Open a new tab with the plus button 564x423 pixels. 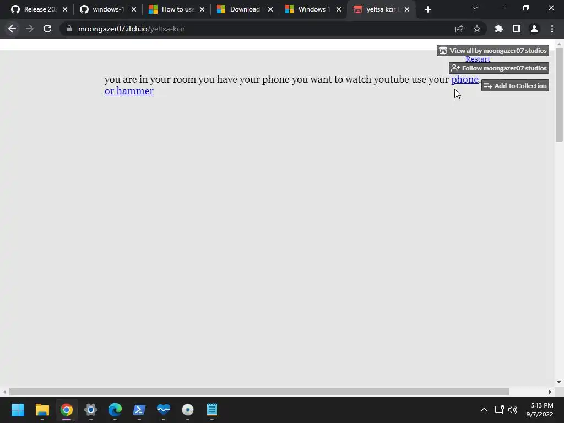point(427,9)
